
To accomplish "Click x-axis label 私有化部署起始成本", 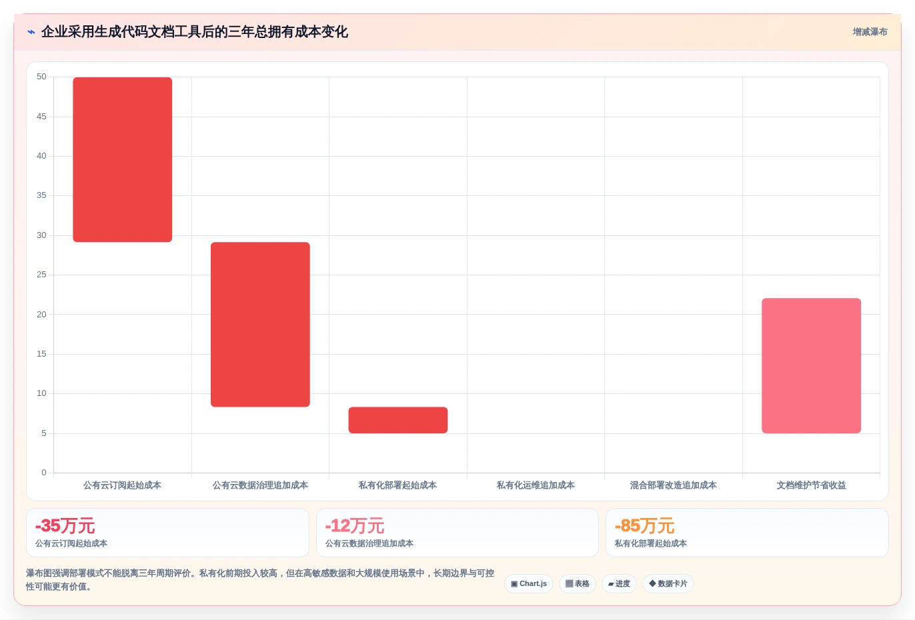I will point(398,485).
